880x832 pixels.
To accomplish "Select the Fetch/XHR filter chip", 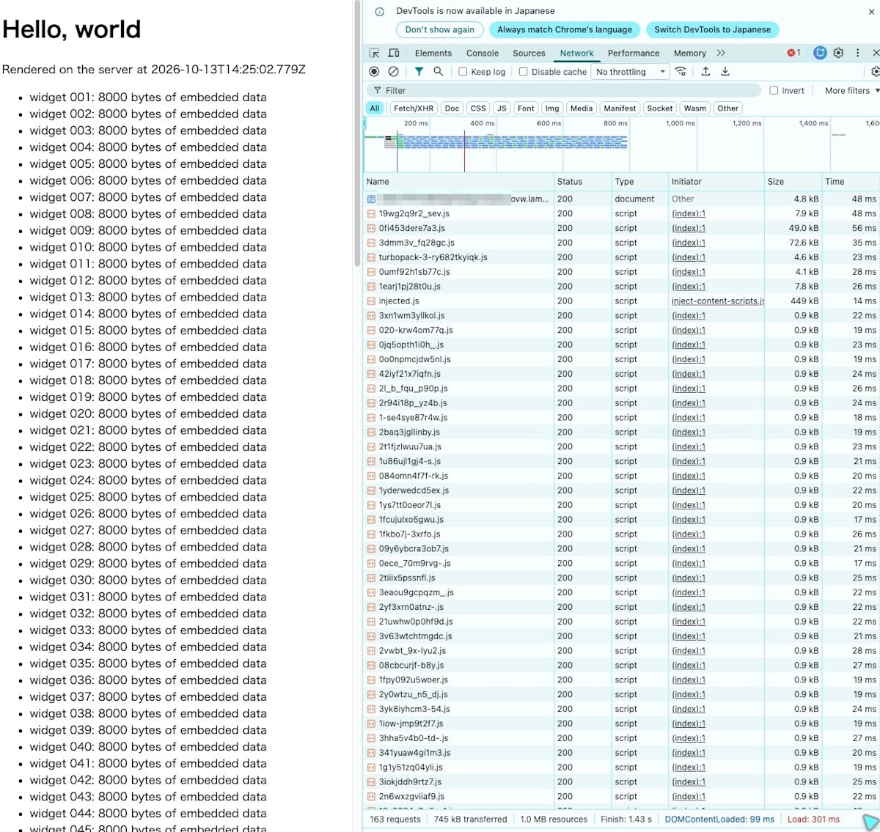I will pyautogui.click(x=414, y=108).
